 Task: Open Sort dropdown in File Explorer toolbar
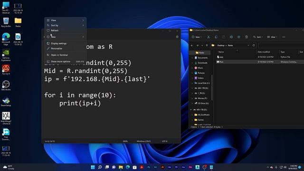258,37
